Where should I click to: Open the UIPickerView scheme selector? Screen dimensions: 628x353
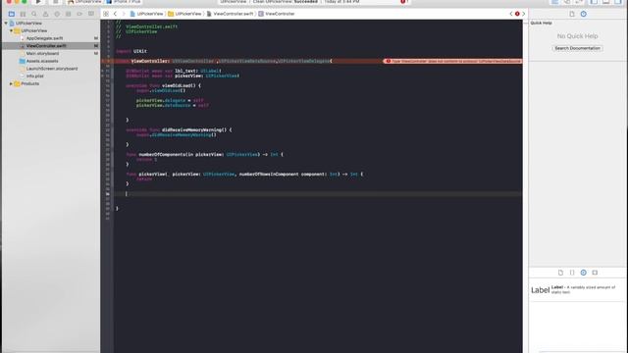tap(83, 2)
